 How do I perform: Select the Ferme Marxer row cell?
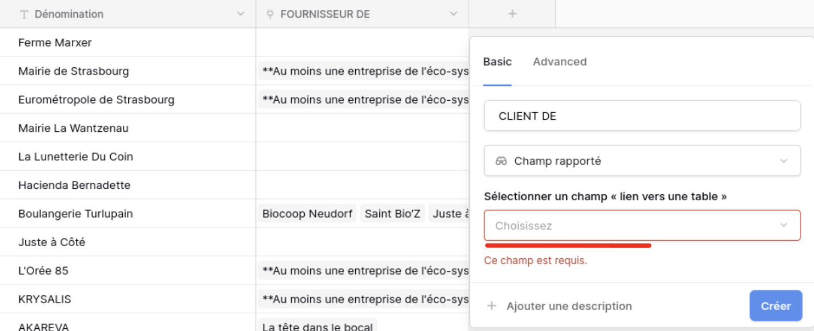55,43
